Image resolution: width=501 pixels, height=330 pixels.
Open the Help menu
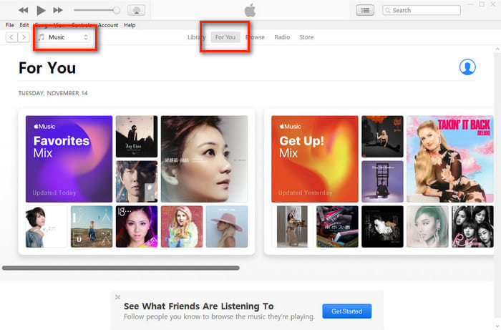[130, 25]
